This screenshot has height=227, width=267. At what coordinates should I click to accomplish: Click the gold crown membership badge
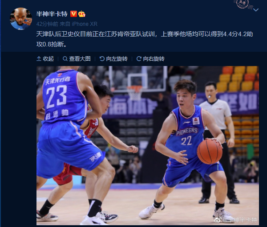click(x=82, y=14)
